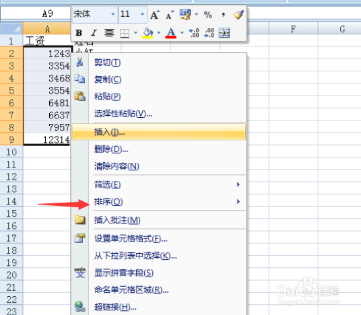The image size is (361, 315).
Task: Toggle Italic formatting in mini toolbar
Action: coord(94,33)
